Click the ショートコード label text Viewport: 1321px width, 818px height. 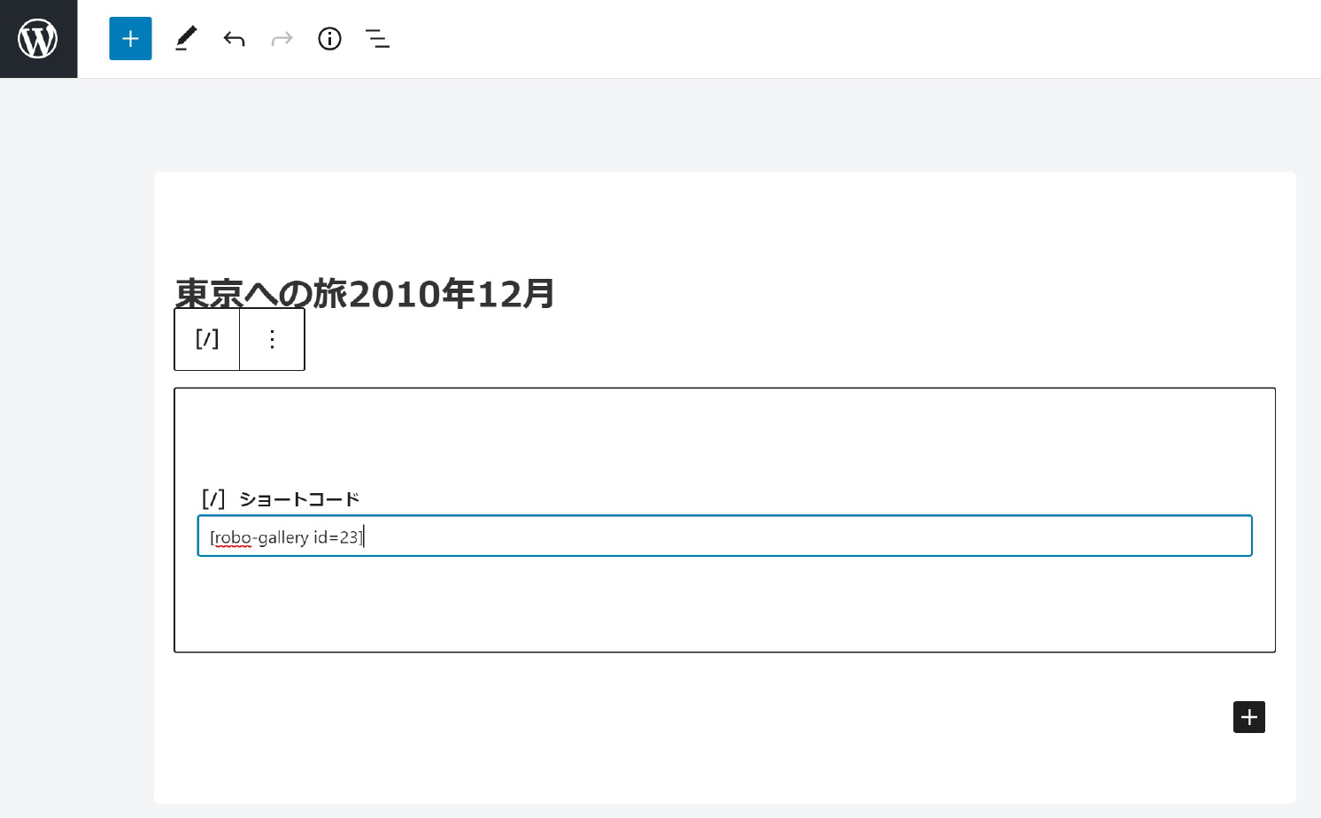(299, 499)
